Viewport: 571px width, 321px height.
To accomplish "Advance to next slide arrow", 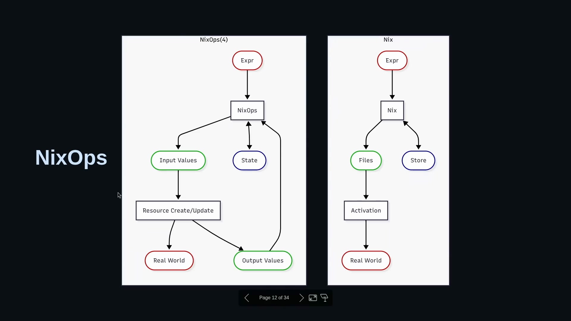I will pos(302,298).
